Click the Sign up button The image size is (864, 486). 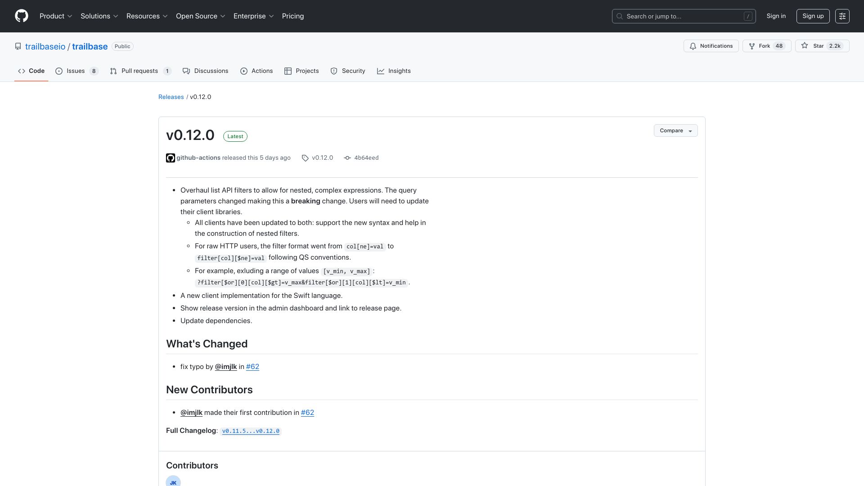click(813, 16)
